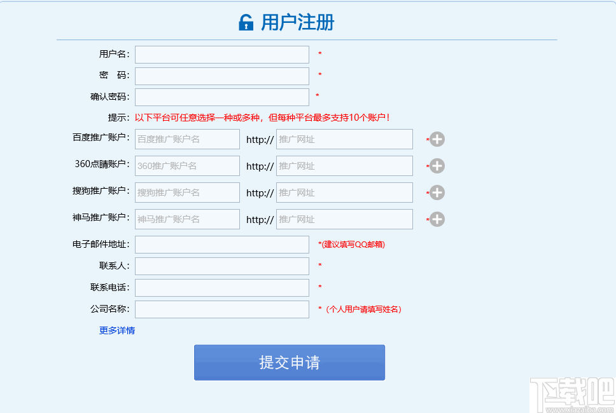Click inside the 用户名 input field
The width and height of the screenshot is (616, 413).
(221, 55)
